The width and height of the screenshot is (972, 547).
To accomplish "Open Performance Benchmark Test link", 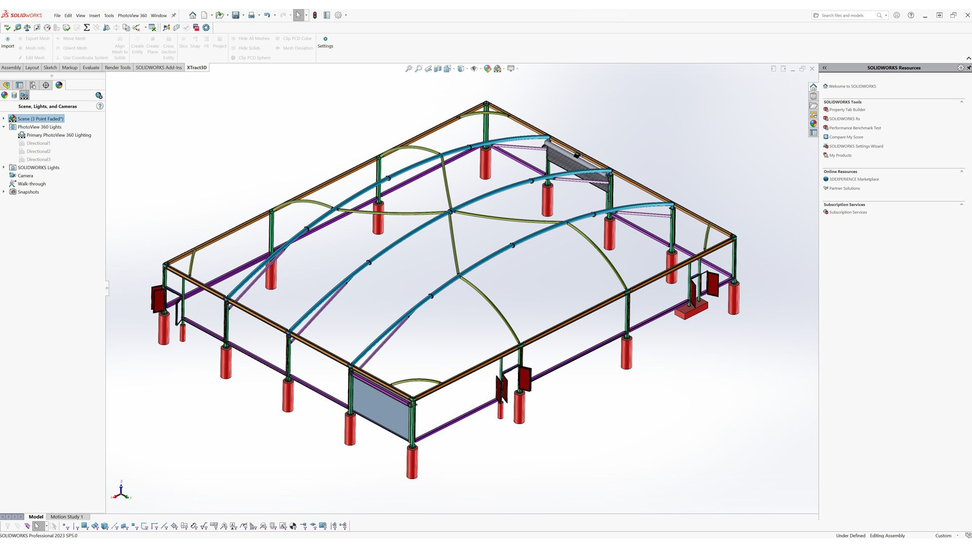I will click(855, 128).
